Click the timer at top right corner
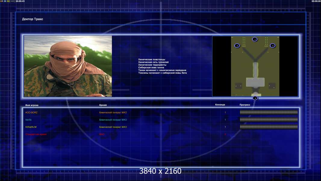 (x=316, y=1)
